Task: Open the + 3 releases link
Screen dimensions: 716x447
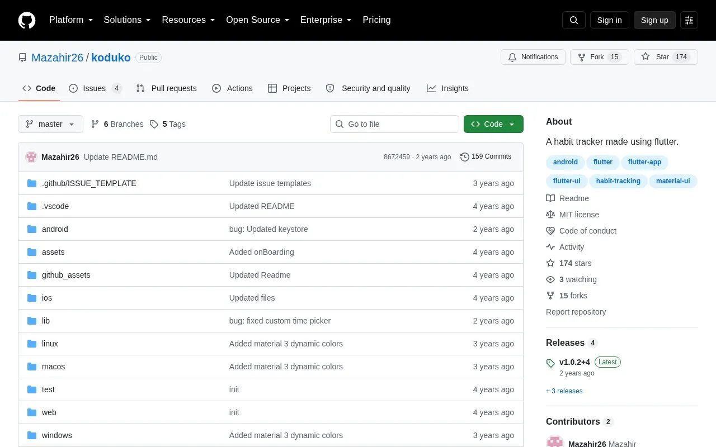Action: (564, 391)
